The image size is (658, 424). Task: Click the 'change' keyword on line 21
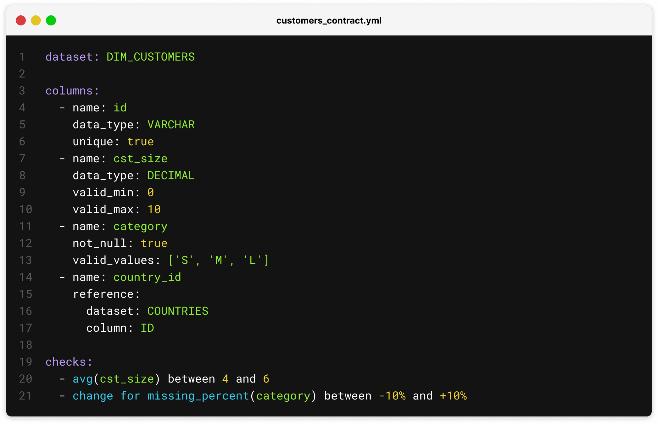(x=93, y=396)
